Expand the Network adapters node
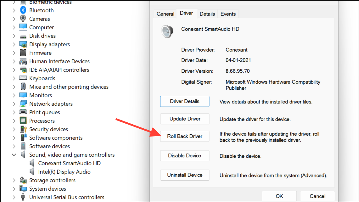Screen dimensions: 359x202 (x=14, y=104)
